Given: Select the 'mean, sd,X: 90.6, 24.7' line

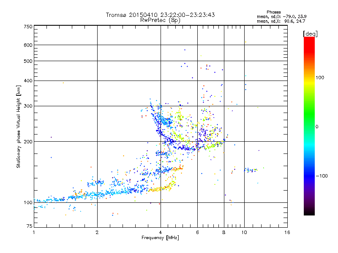Looking at the screenshot, I should tap(281, 21).
